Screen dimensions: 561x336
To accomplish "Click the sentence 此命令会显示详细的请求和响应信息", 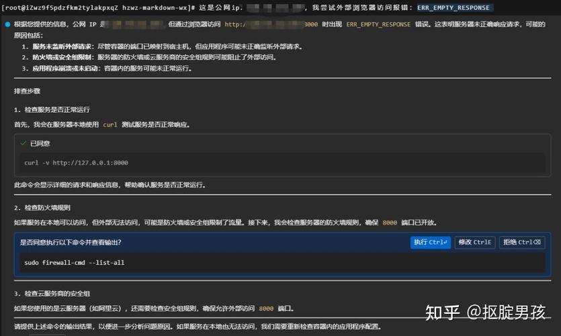I will (x=110, y=185).
